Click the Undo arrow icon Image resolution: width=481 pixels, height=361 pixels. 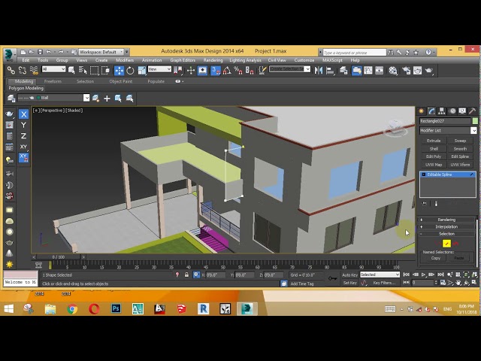tap(49, 52)
